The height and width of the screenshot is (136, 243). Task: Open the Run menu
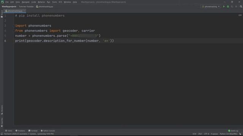tap(49, 2)
